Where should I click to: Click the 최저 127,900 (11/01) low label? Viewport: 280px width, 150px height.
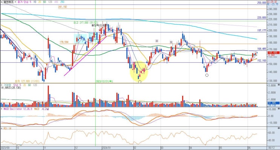pos(27,81)
